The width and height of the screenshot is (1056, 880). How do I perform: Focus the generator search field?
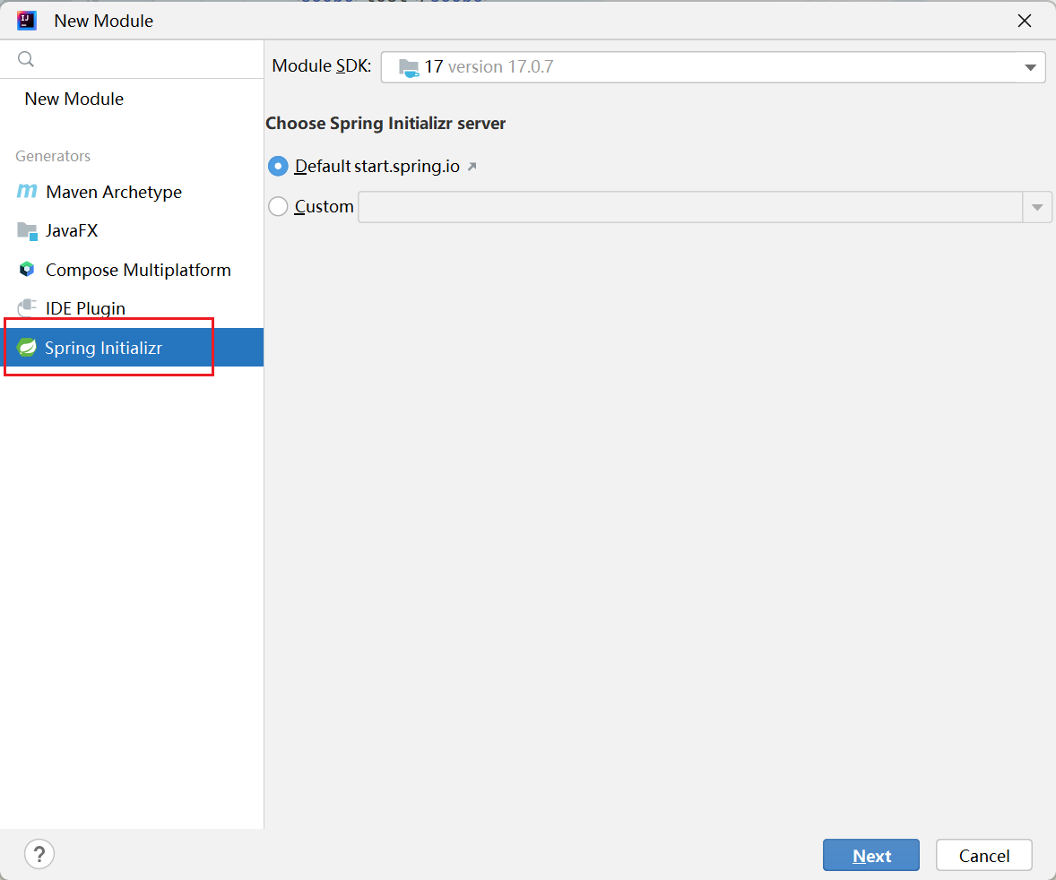pyautogui.click(x=132, y=59)
